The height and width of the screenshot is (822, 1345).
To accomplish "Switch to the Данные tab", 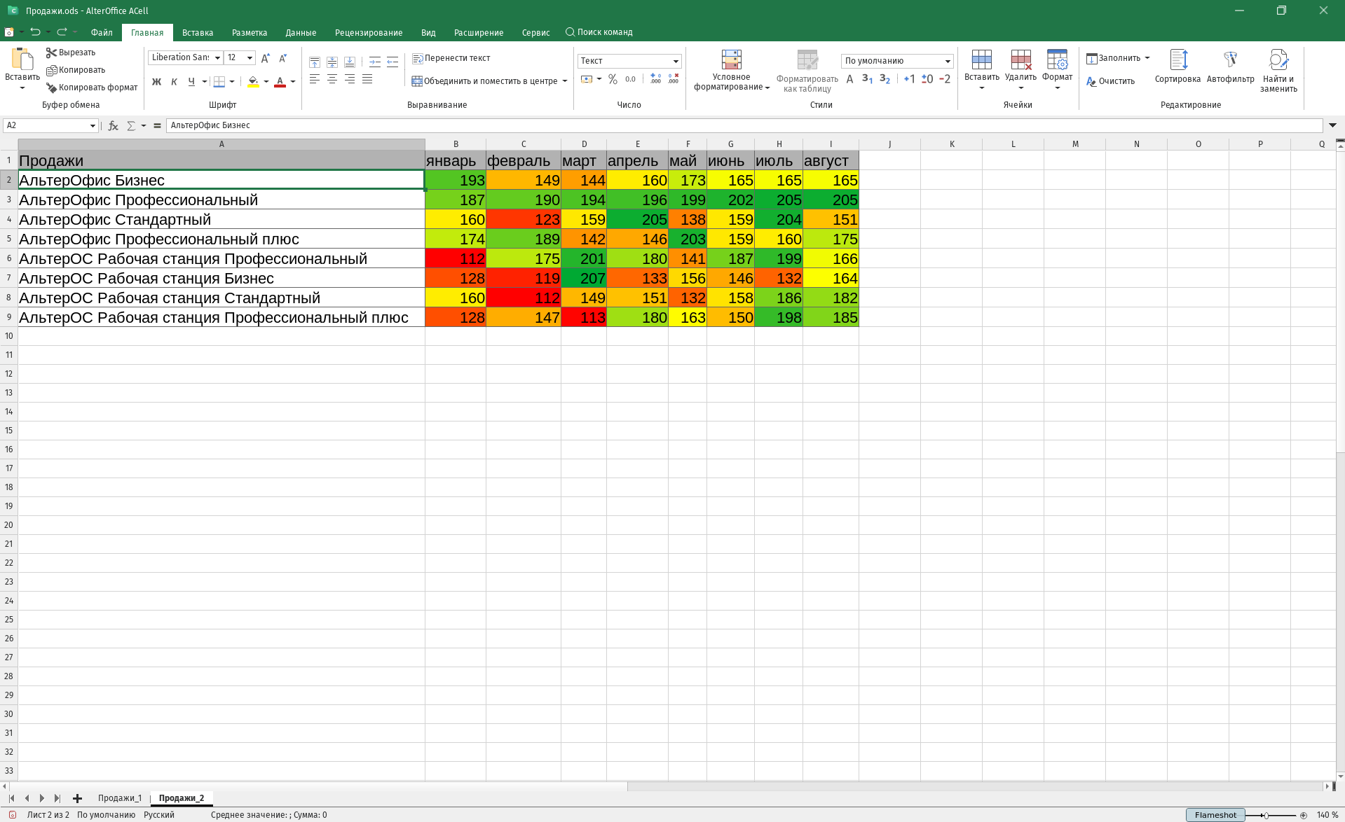I will pyautogui.click(x=301, y=32).
